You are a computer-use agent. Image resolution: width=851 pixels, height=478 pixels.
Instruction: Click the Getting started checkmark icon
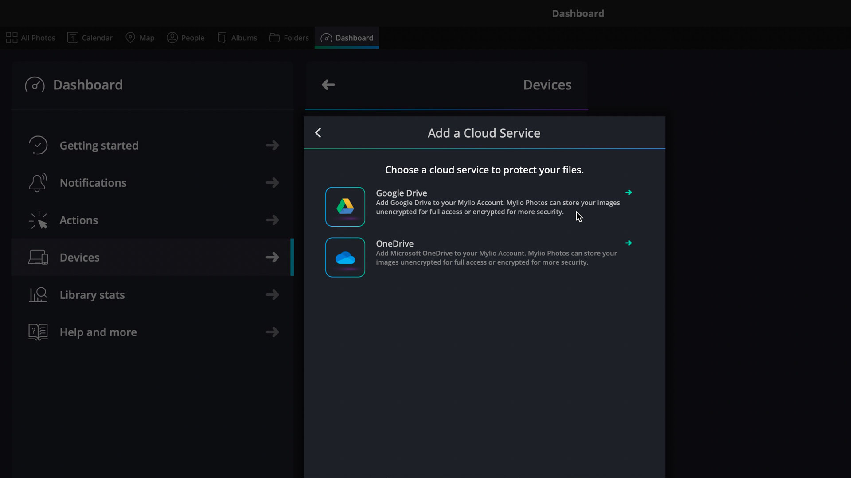tap(38, 145)
